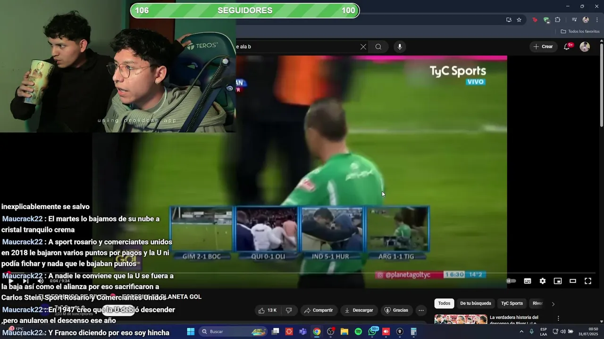Enable miniplayer mode
This screenshot has width=604, height=339.
pos(558,281)
